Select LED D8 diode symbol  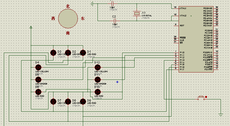pyautogui.click(x=68, y=102)
